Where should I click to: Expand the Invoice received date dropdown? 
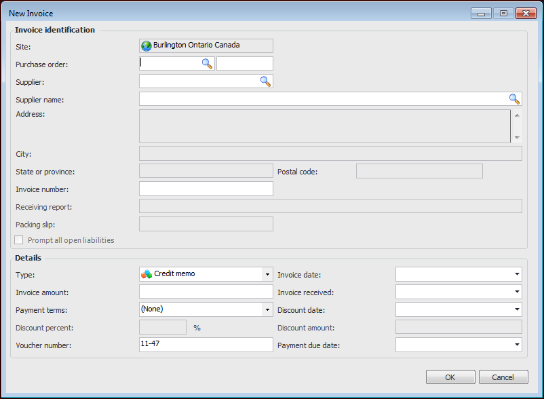(517, 292)
